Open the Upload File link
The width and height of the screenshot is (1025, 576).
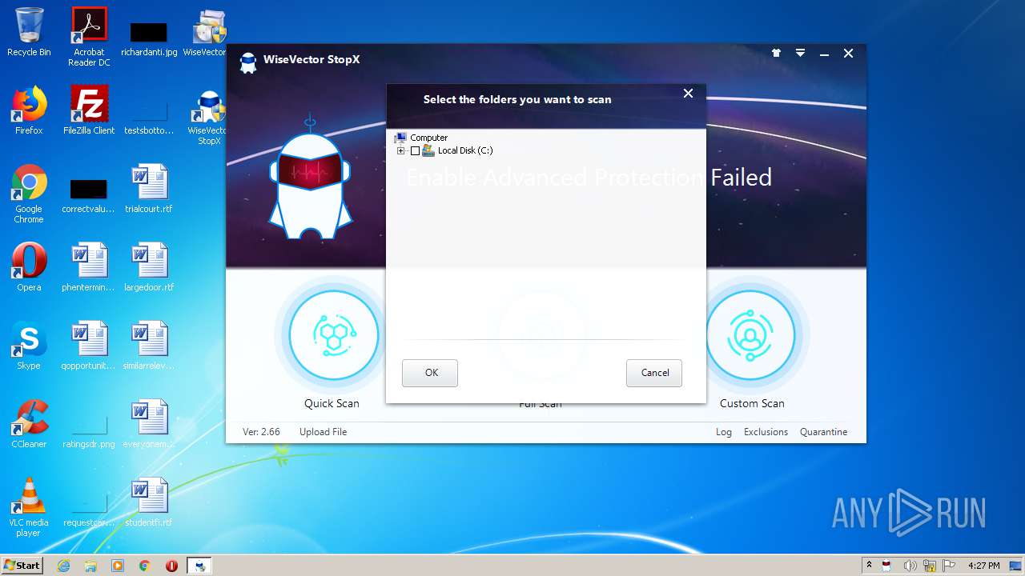click(x=323, y=432)
